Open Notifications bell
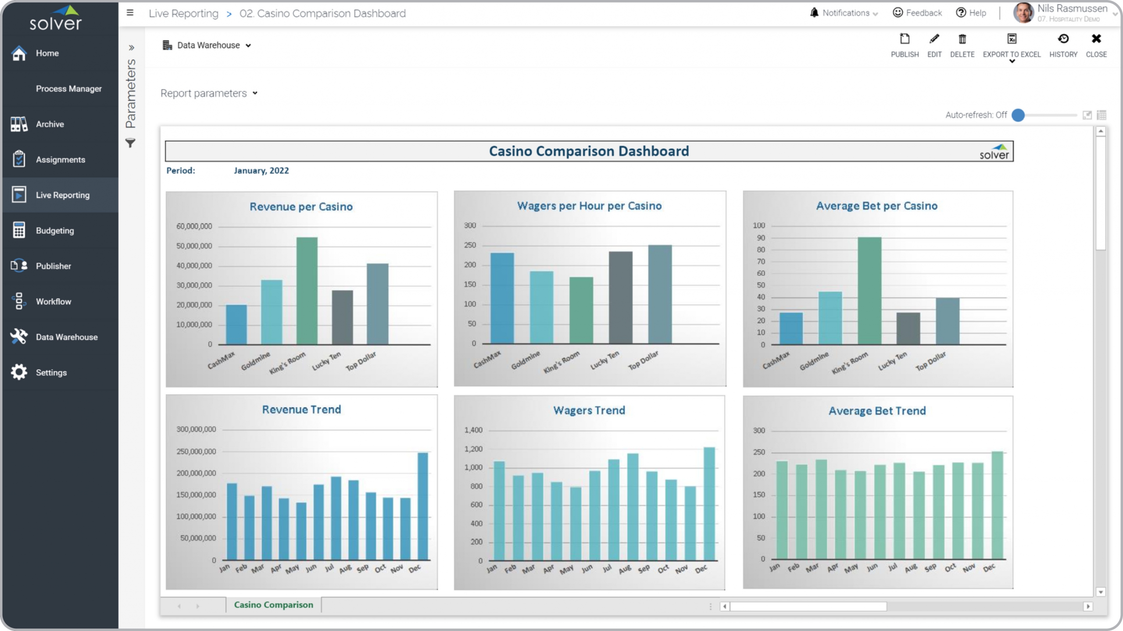 (x=814, y=13)
